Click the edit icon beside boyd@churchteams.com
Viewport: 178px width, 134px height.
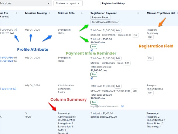[x=122, y=106]
